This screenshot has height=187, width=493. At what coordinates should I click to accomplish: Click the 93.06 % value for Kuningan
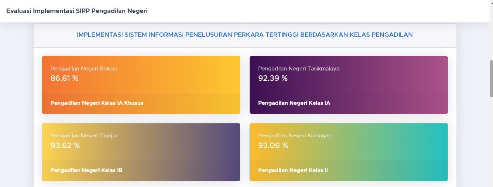tap(273, 145)
